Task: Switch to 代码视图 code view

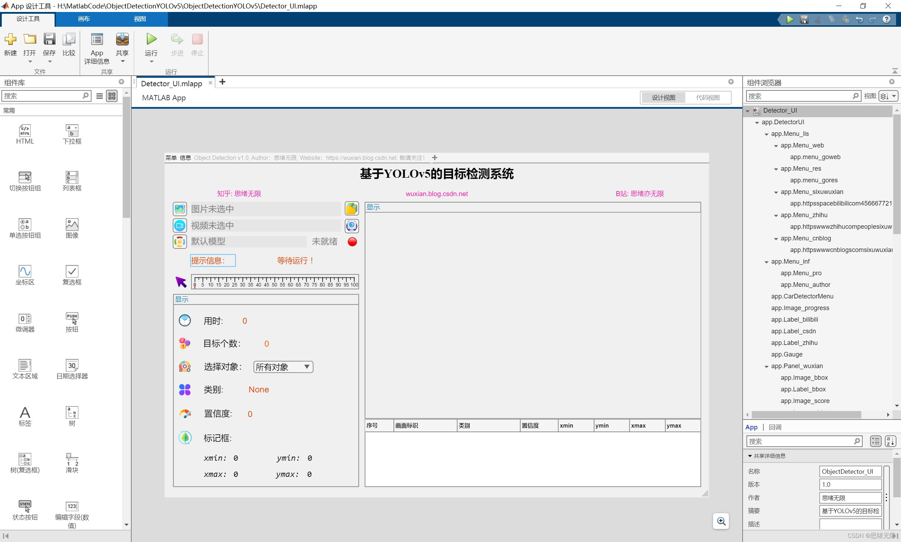Action: click(707, 97)
